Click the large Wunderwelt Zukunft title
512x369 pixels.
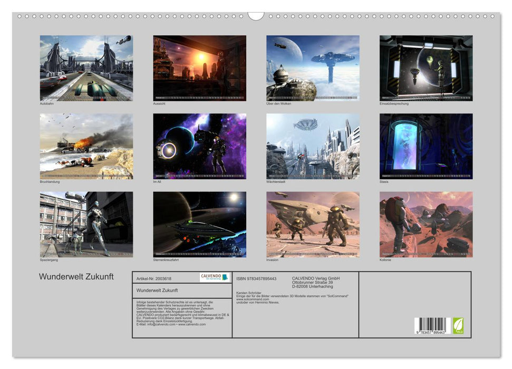(x=76, y=277)
